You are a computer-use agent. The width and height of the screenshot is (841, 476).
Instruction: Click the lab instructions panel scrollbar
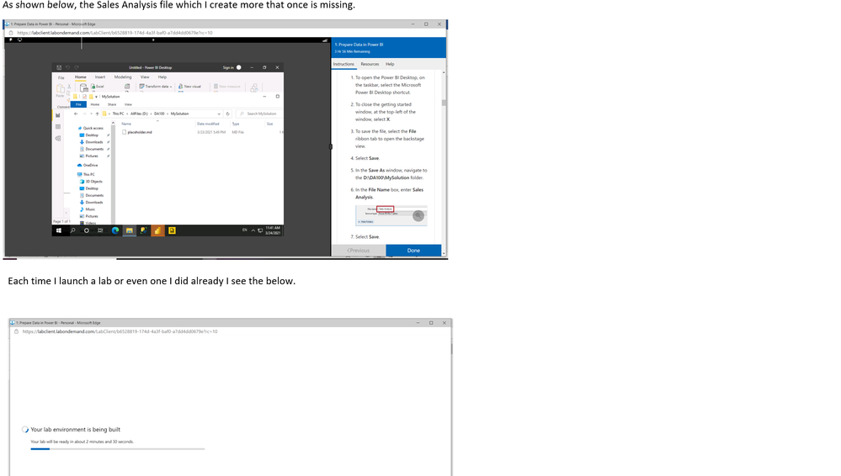pyautogui.click(x=444, y=103)
